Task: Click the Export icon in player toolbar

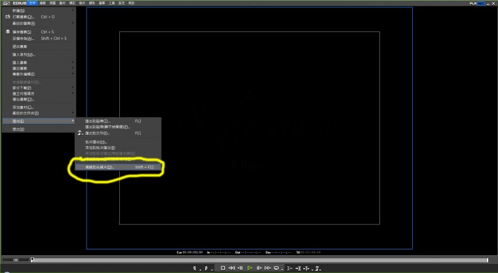Action: [317, 268]
